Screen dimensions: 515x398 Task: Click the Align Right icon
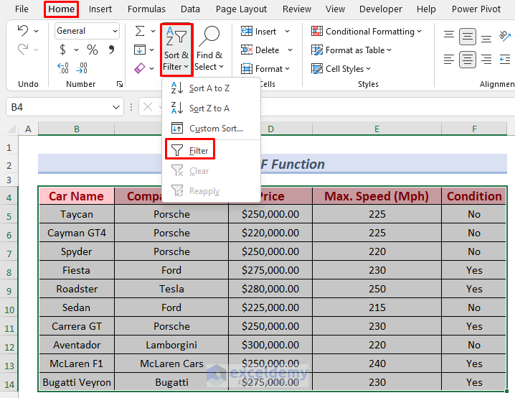[x=486, y=60]
